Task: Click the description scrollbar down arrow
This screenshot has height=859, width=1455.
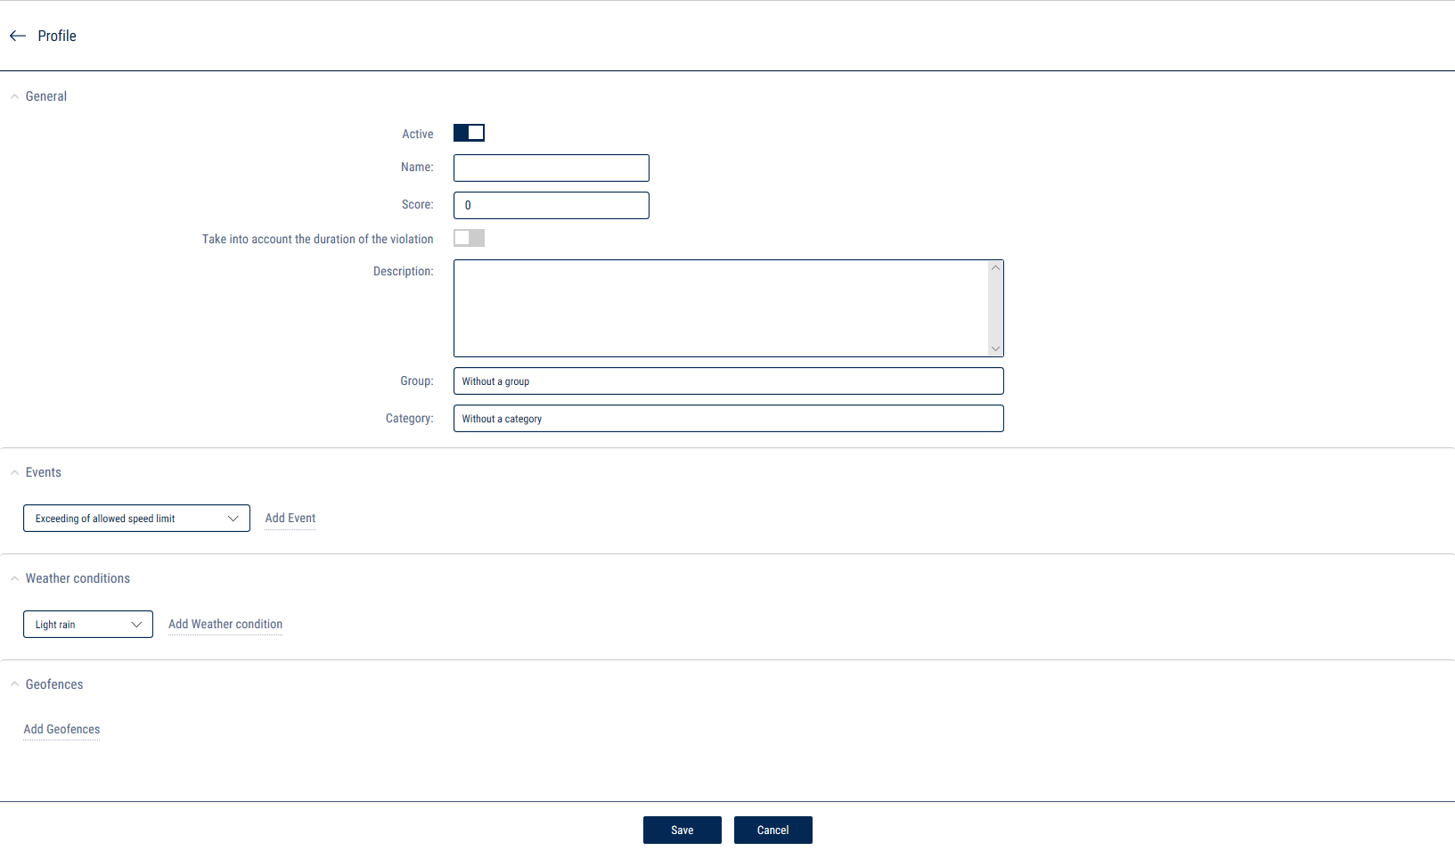Action: 995,348
